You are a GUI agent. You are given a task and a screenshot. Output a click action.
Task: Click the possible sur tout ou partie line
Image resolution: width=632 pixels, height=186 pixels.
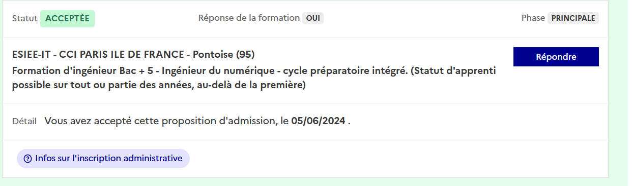click(x=159, y=85)
